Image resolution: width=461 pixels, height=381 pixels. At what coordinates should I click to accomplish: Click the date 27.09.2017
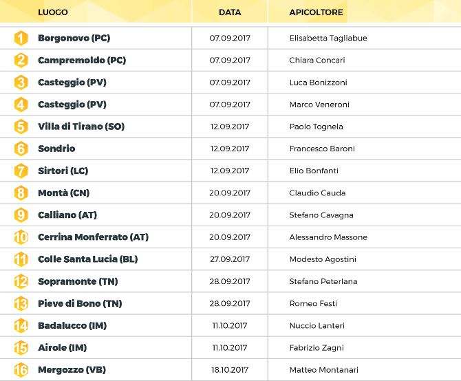pos(230,259)
